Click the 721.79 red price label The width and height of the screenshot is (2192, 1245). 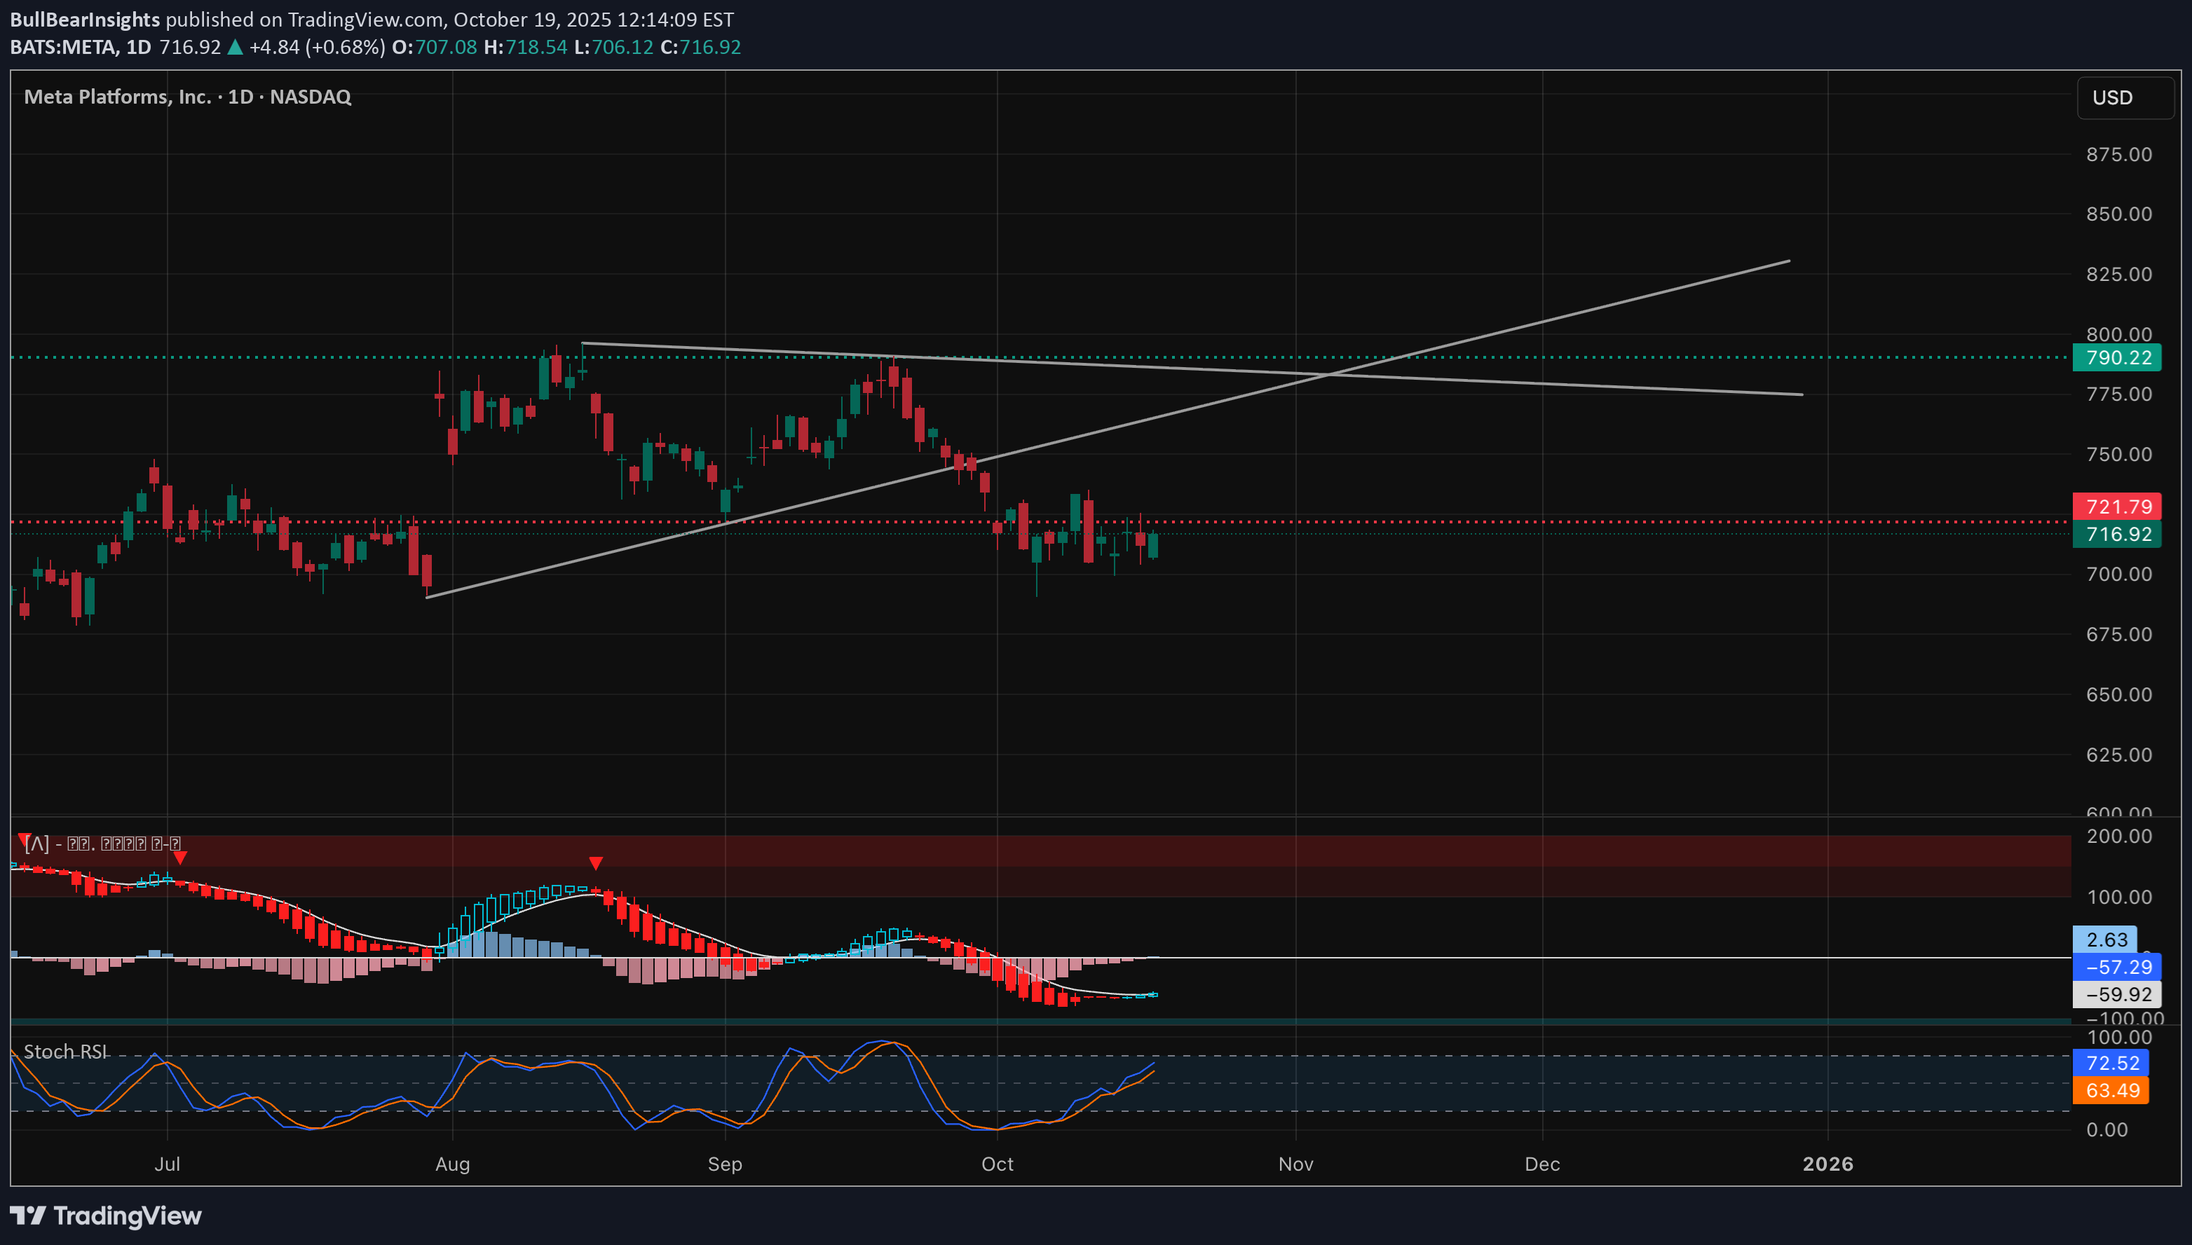coord(2117,507)
